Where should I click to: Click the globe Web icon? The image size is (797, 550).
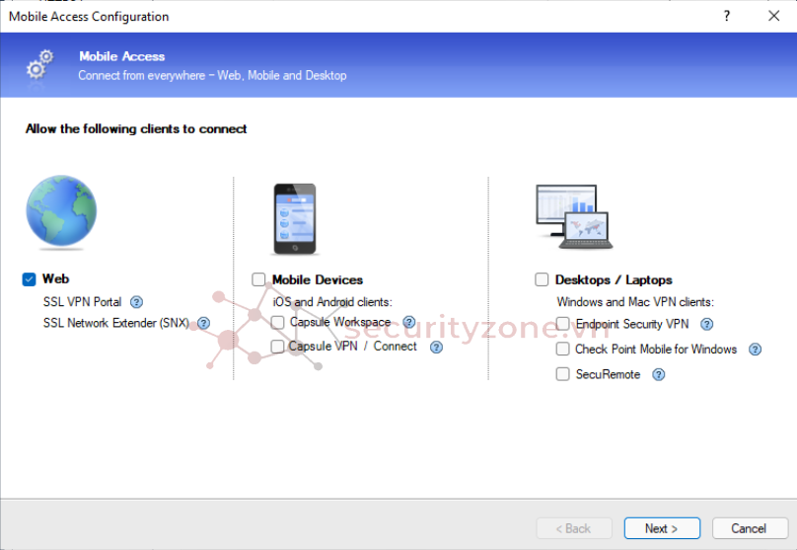(x=61, y=211)
